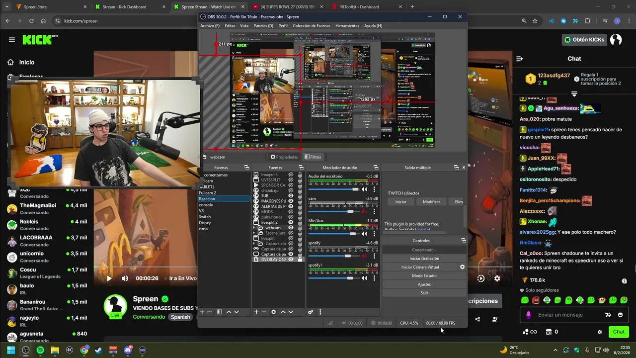
Task: Move the selected source down in Fuentes
Action: point(291,312)
